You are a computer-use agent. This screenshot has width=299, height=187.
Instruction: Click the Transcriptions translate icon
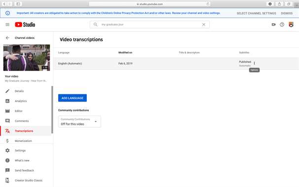point(7,131)
